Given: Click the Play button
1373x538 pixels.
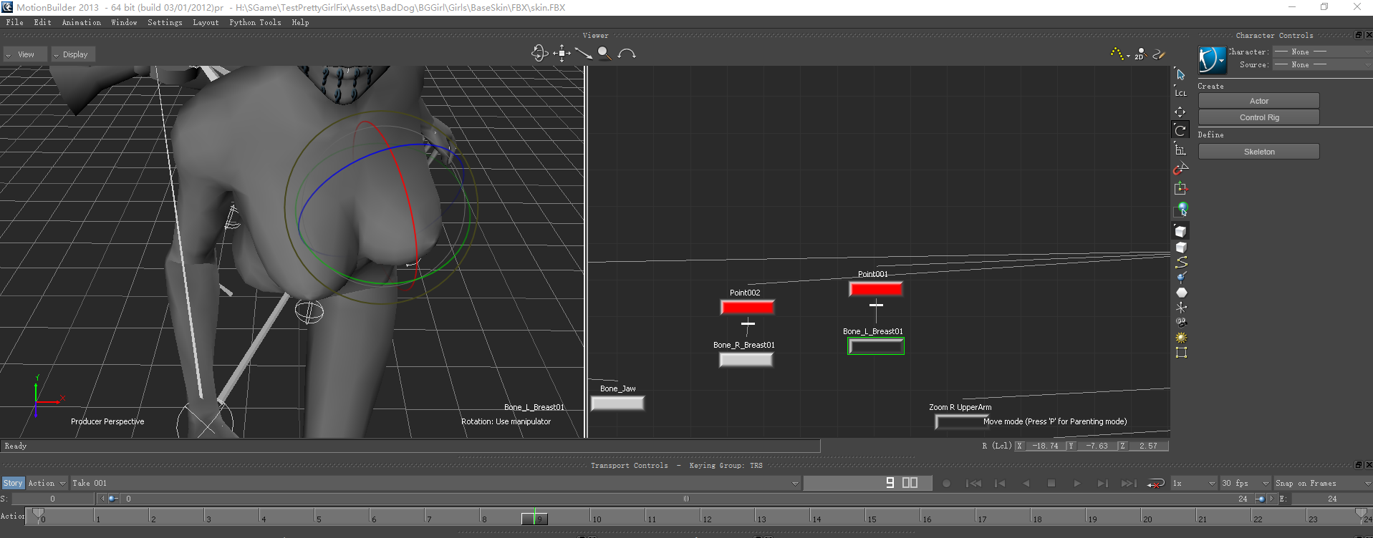Looking at the screenshot, I should [x=1077, y=484].
